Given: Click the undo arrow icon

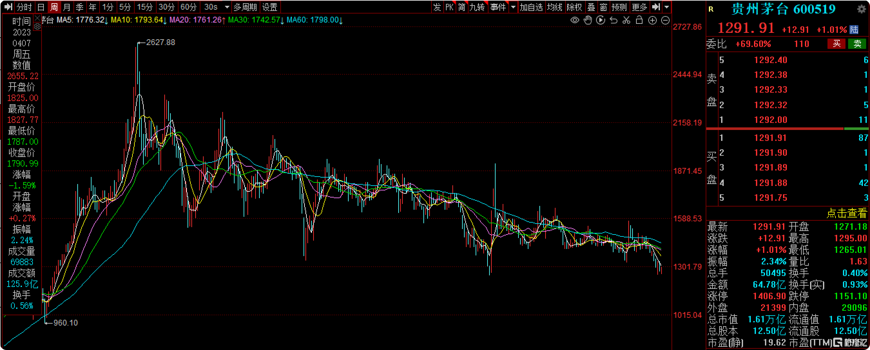Looking at the screenshot, I should tap(614, 20).
